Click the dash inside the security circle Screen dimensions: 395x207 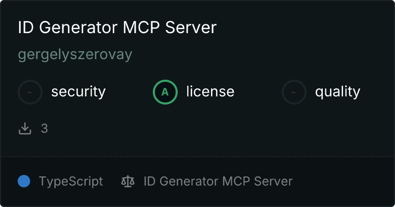[30, 92]
